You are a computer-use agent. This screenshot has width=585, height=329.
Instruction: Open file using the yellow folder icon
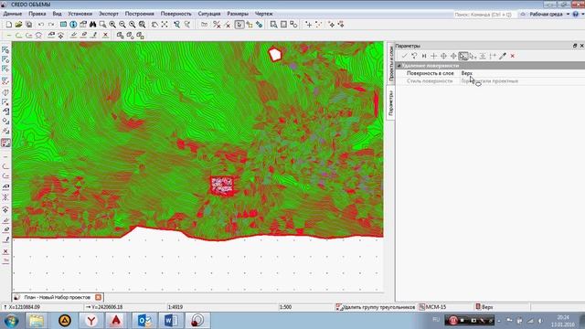[18, 25]
